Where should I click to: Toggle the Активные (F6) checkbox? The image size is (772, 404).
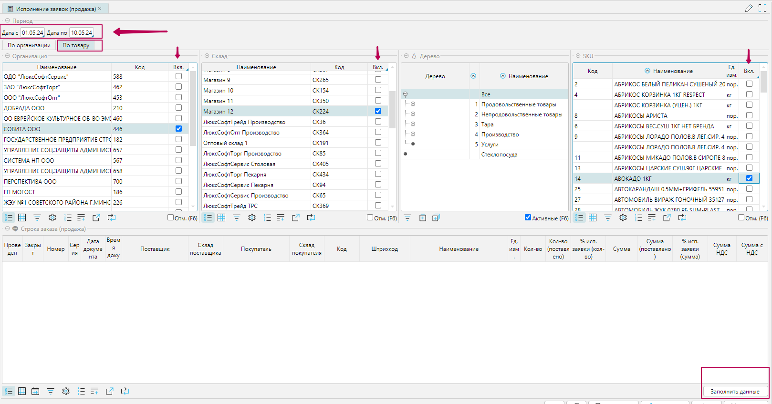click(x=528, y=218)
